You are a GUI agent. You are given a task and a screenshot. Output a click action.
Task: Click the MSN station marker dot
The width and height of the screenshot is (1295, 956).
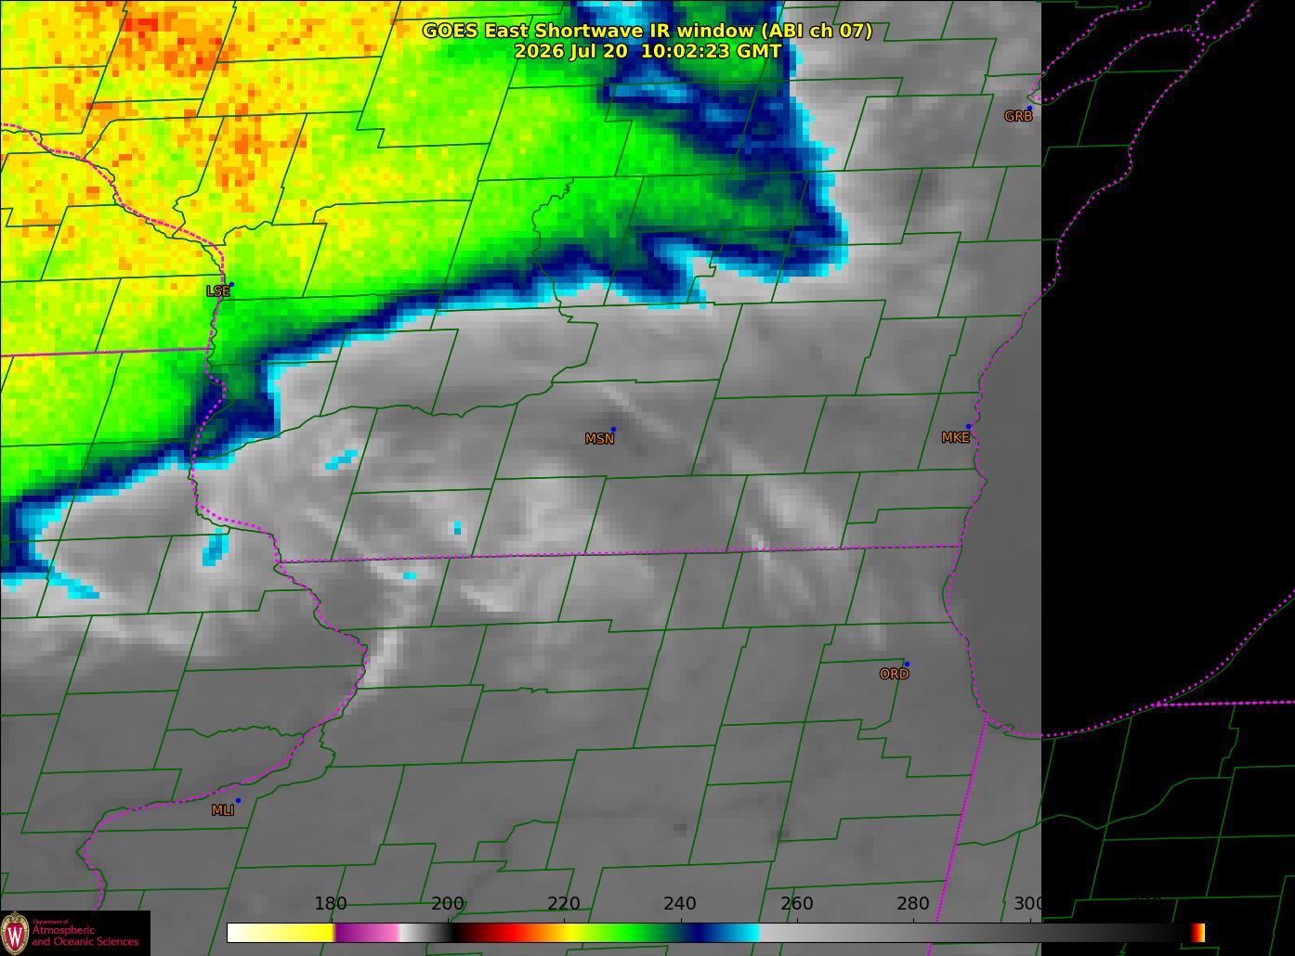point(613,430)
